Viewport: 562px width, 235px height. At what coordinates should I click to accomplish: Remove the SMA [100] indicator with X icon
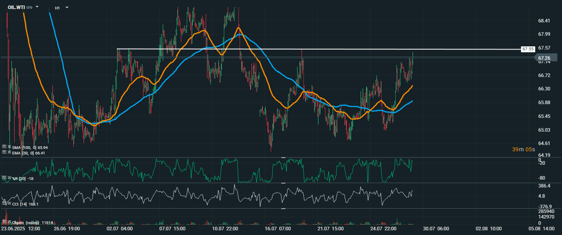click(x=9, y=147)
